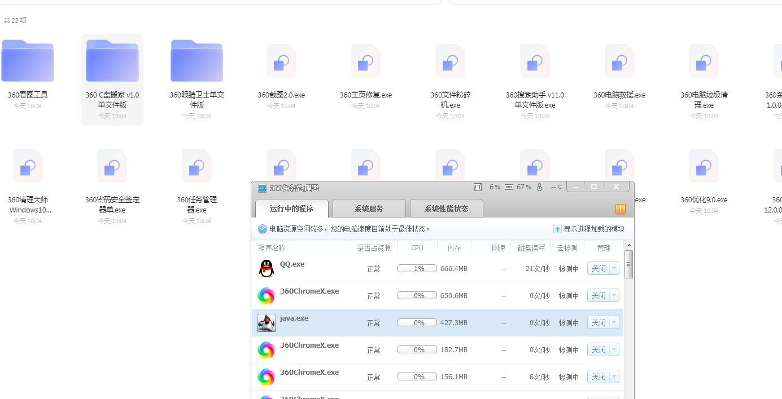Click the 360任务管理器 title bar app icon
The width and height of the screenshot is (782, 399).
pos(262,188)
